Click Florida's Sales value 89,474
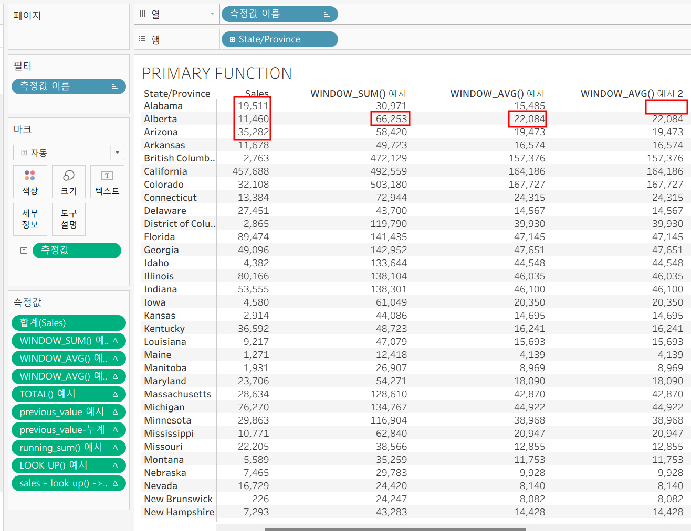Screen dimensions: 691x531 click(253, 237)
